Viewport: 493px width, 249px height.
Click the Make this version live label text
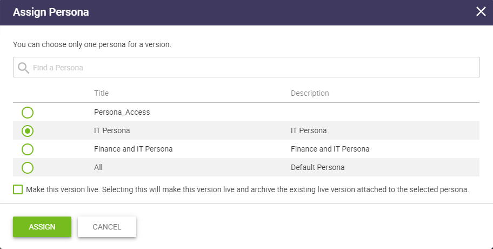248,190
